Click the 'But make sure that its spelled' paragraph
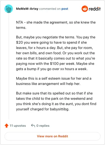This screenshot has width=105, height=145. pos(56,101)
